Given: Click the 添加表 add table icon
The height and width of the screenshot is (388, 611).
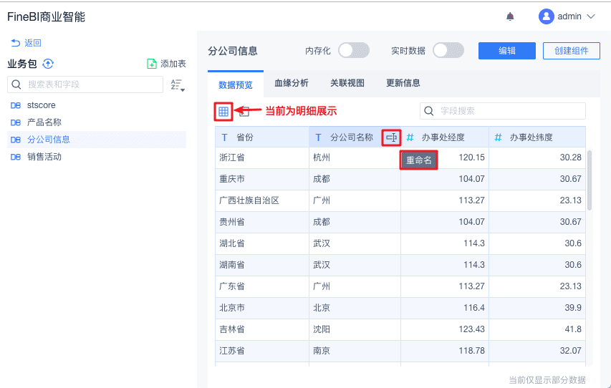Looking at the screenshot, I should pyautogui.click(x=152, y=64).
